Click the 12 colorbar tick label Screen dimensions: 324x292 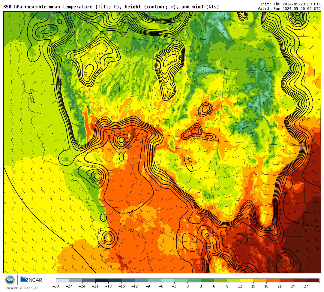240,286
